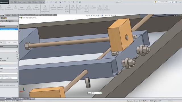Click Zoom to Area in view toolbar
Screen dimensions: 182x102
click(x=89, y=16)
